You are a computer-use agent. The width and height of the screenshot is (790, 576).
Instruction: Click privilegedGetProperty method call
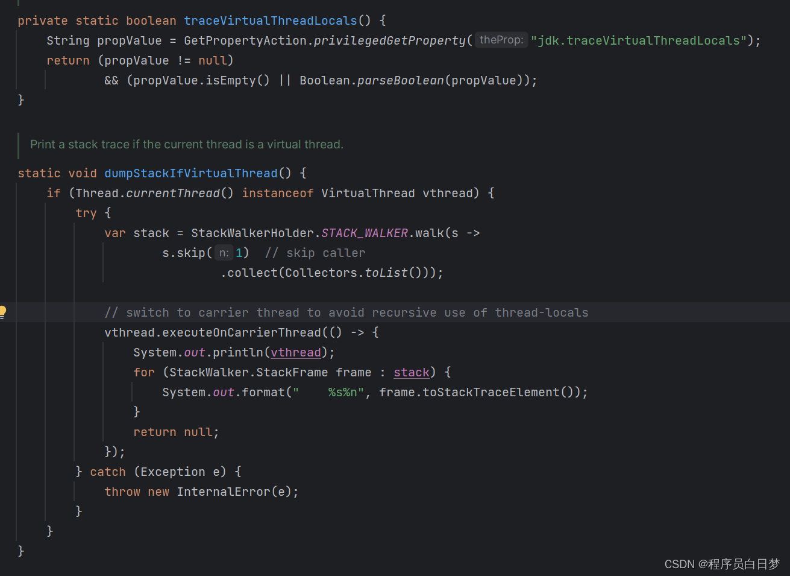[x=390, y=40]
